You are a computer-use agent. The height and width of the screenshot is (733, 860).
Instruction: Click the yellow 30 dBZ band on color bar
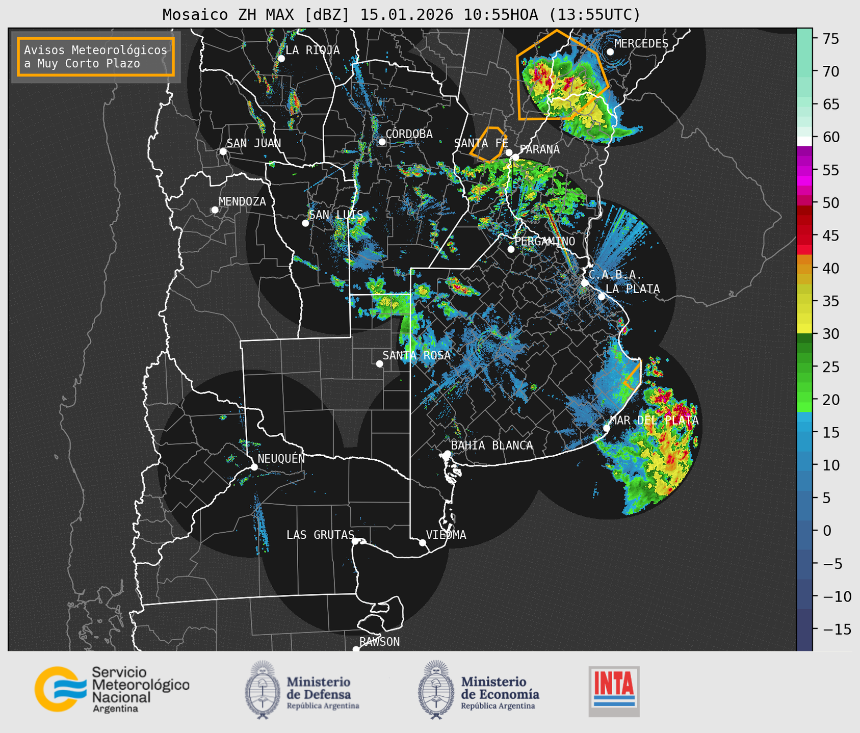click(804, 328)
